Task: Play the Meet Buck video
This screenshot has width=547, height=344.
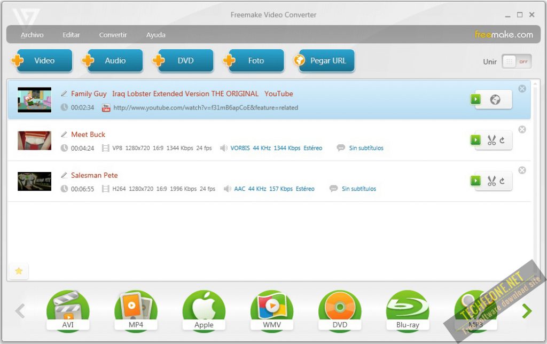Action: coord(475,140)
